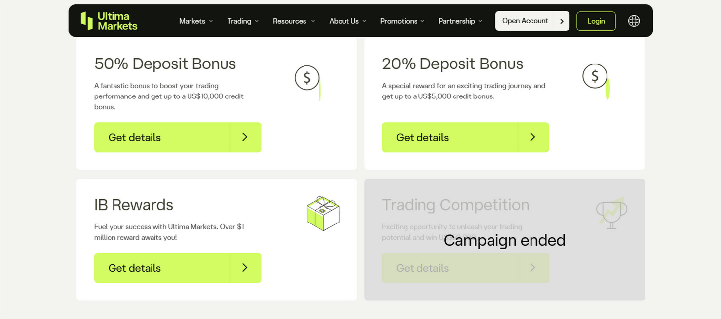
Task: Click the trophy icon in Trading Competition
Action: point(611,213)
